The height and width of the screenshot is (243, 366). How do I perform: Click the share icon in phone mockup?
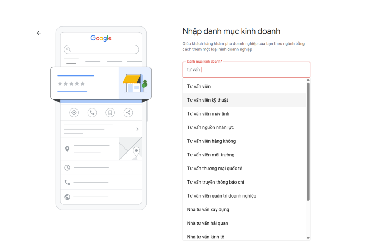(x=128, y=112)
